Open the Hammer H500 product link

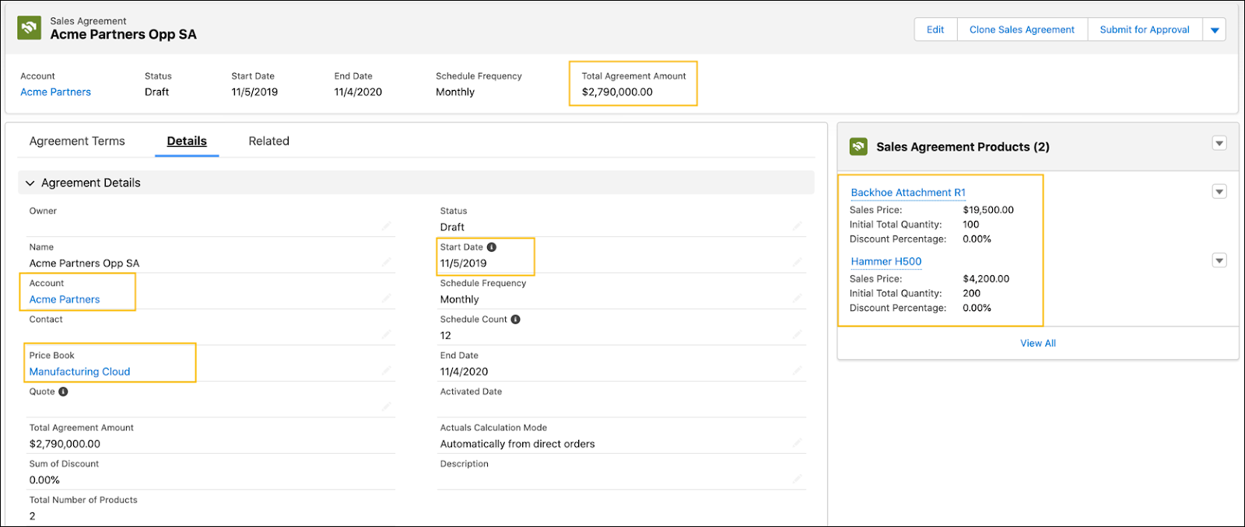[x=886, y=262]
